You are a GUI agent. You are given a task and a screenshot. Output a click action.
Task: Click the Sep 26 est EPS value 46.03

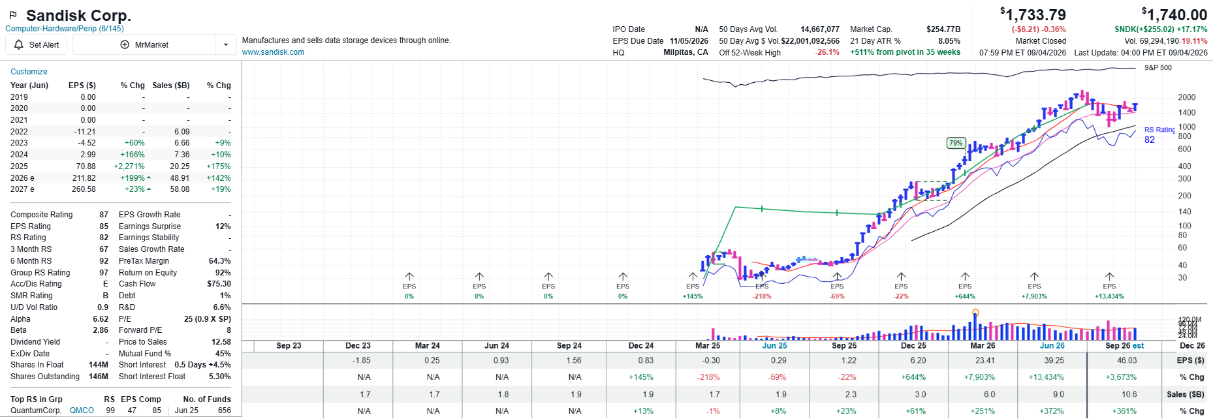tap(1127, 360)
